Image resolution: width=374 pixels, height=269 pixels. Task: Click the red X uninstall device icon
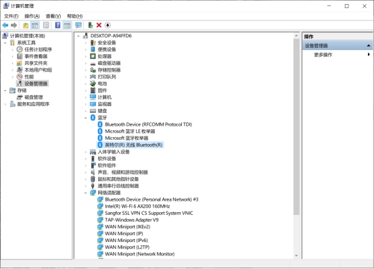pos(99,25)
